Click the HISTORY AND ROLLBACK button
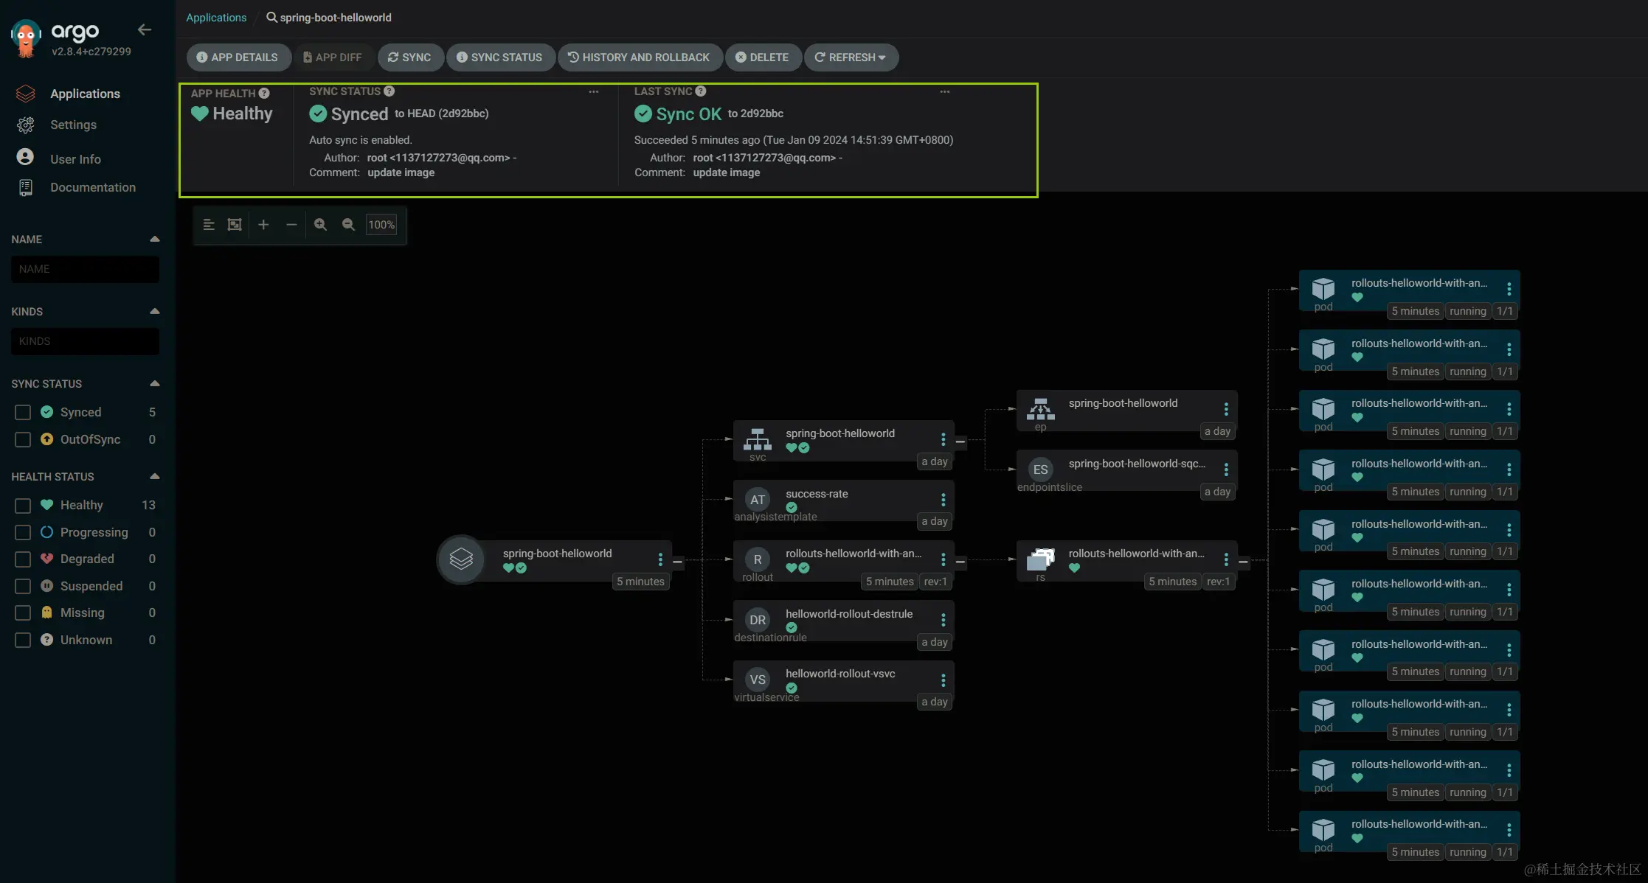Image resolution: width=1648 pixels, height=883 pixels. 639,57
